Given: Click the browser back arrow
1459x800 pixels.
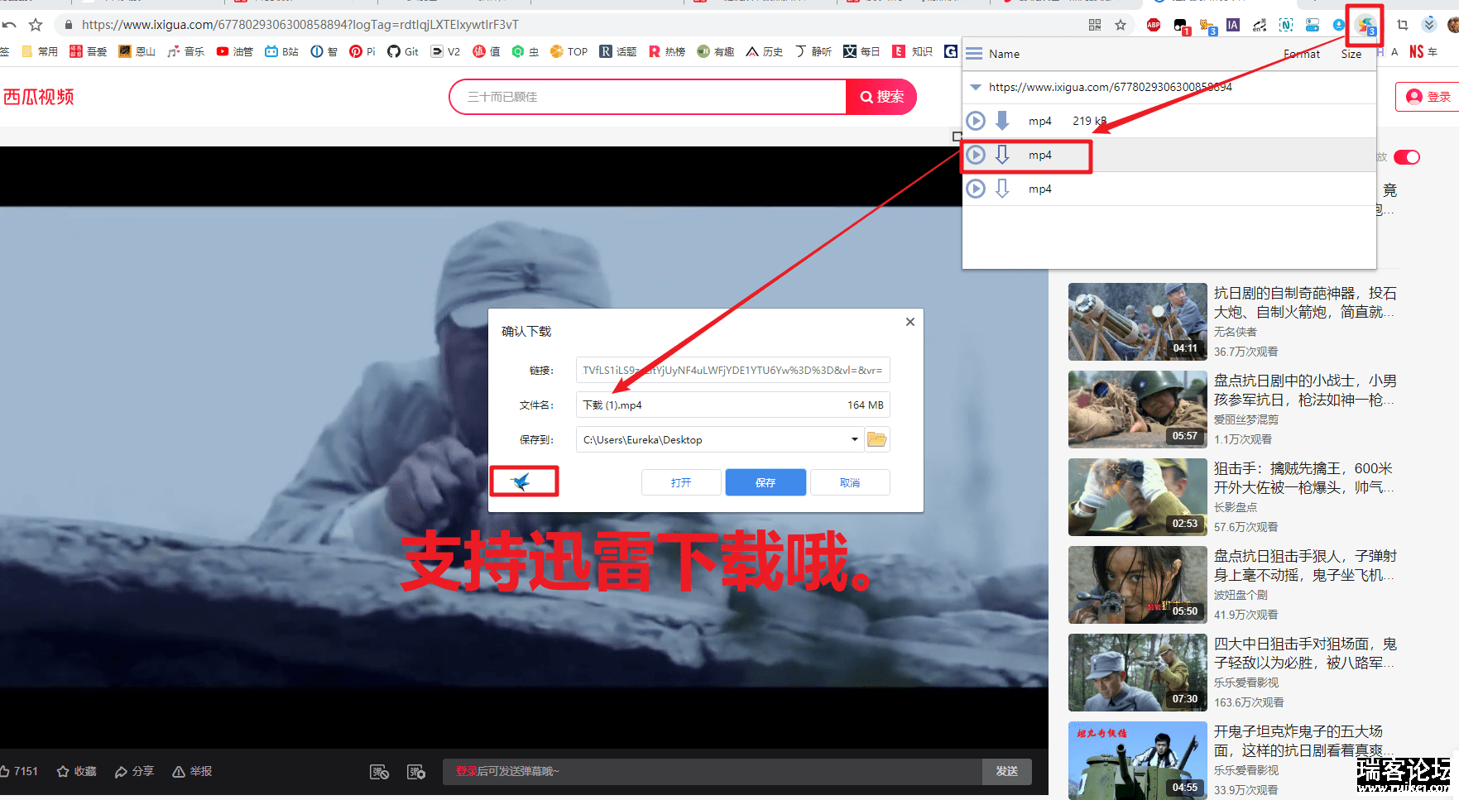Looking at the screenshot, I should coord(9,25).
